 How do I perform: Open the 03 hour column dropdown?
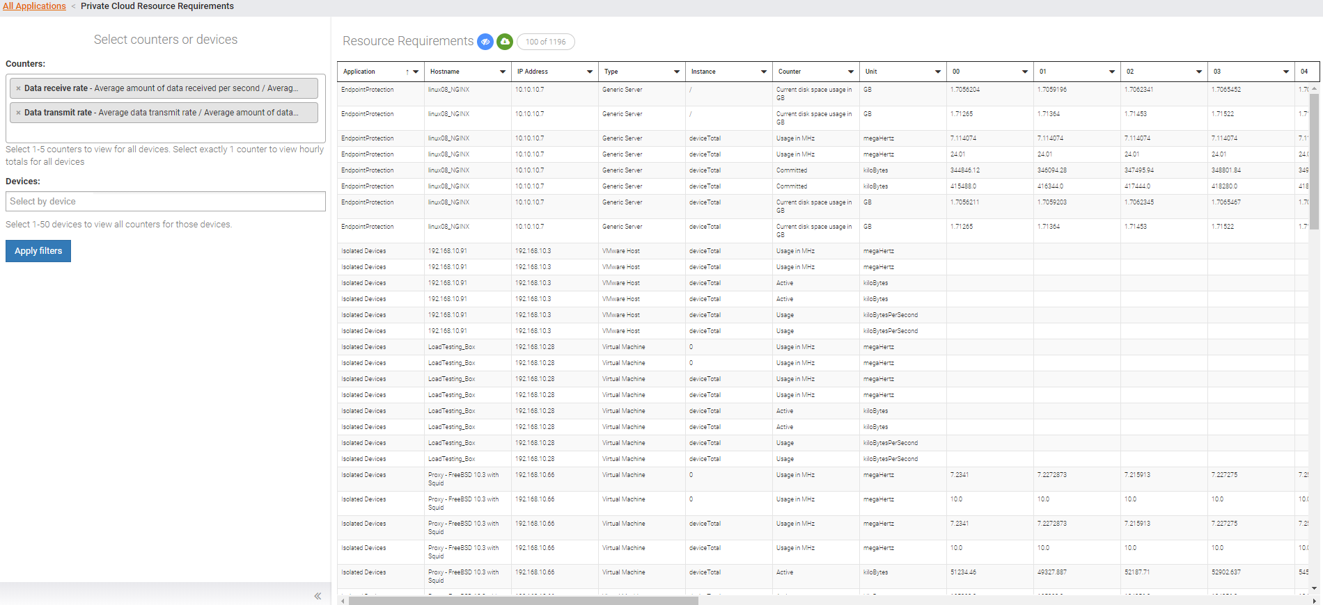(x=1286, y=72)
